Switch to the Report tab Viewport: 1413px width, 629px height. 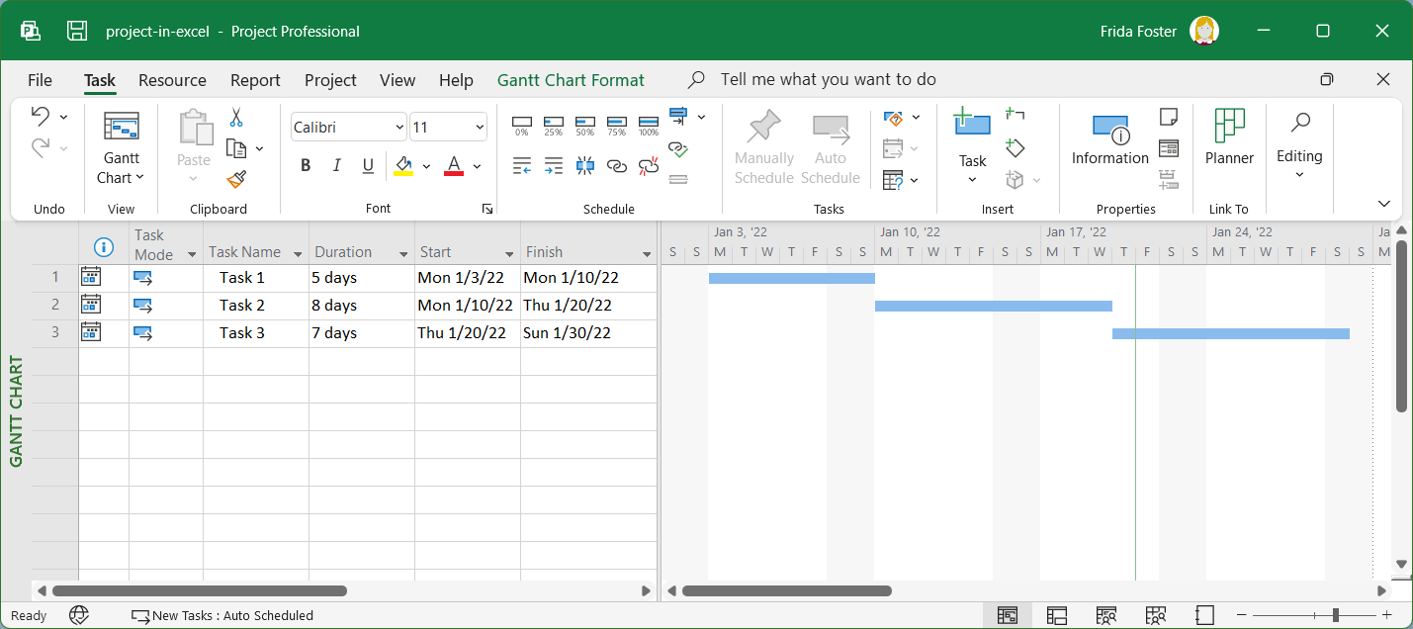pyautogui.click(x=255, y=80)
